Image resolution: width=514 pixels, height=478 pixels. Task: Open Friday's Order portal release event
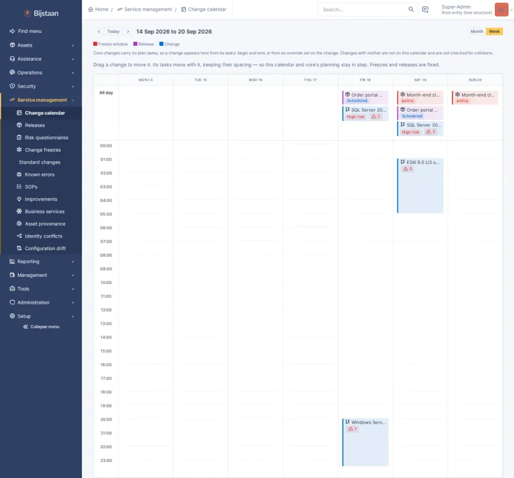[365, 97]
